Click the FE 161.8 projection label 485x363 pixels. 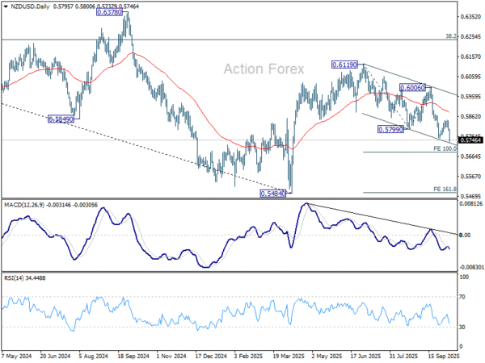[445, 190]
